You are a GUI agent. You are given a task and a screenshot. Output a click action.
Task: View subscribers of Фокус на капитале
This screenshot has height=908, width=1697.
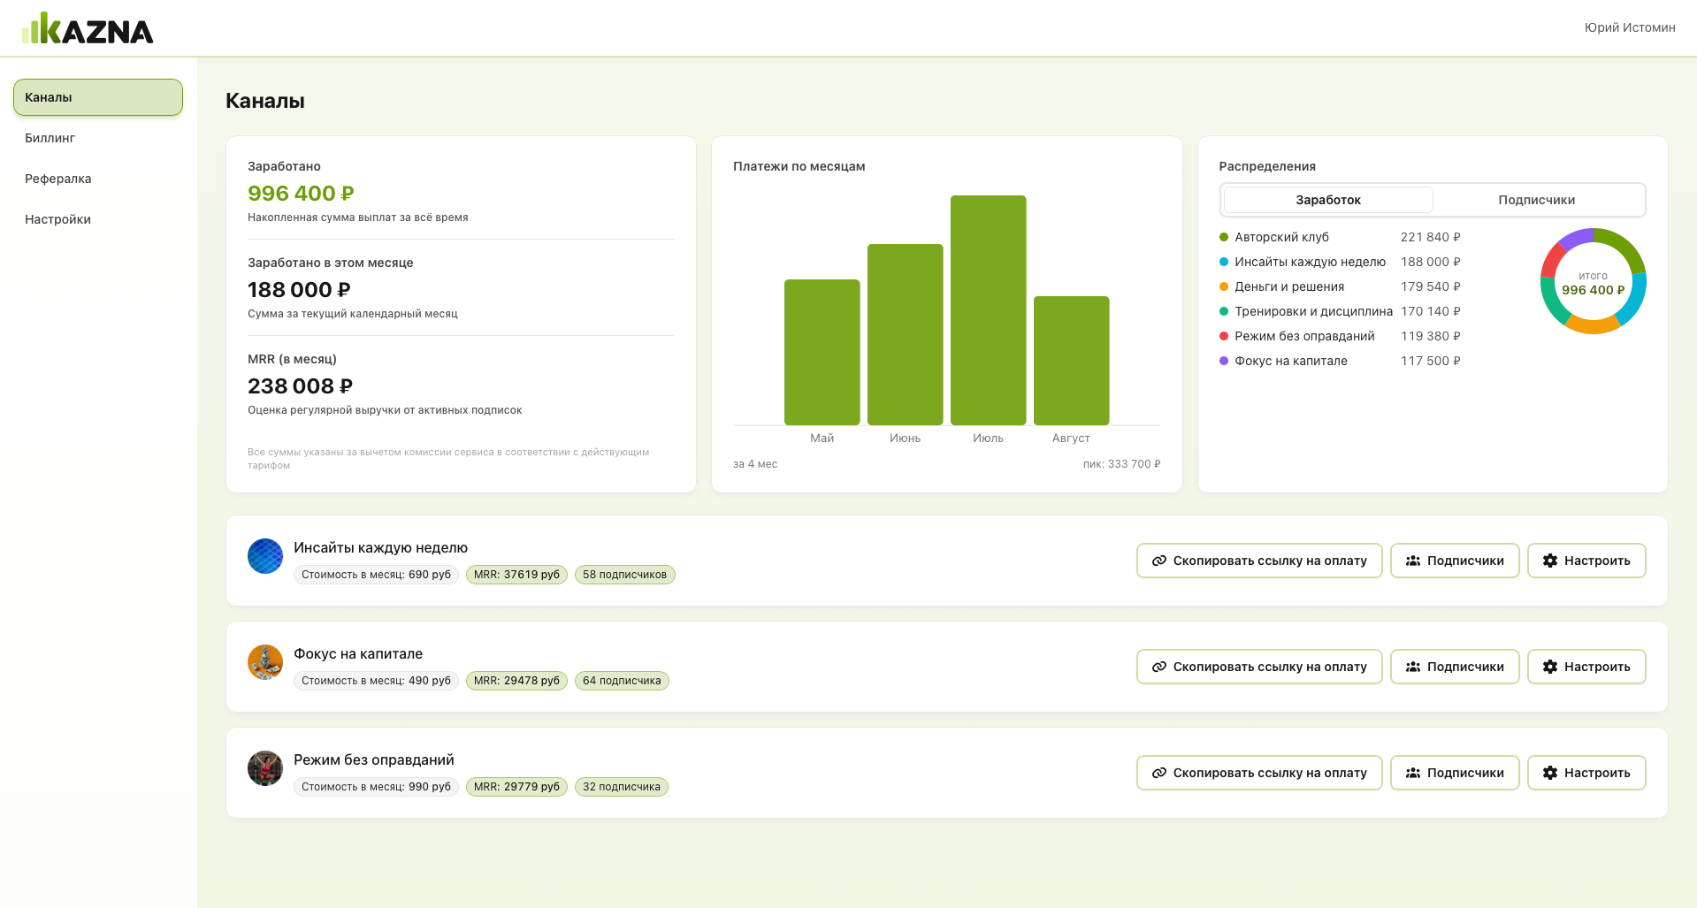click(x=1455, y=667)
